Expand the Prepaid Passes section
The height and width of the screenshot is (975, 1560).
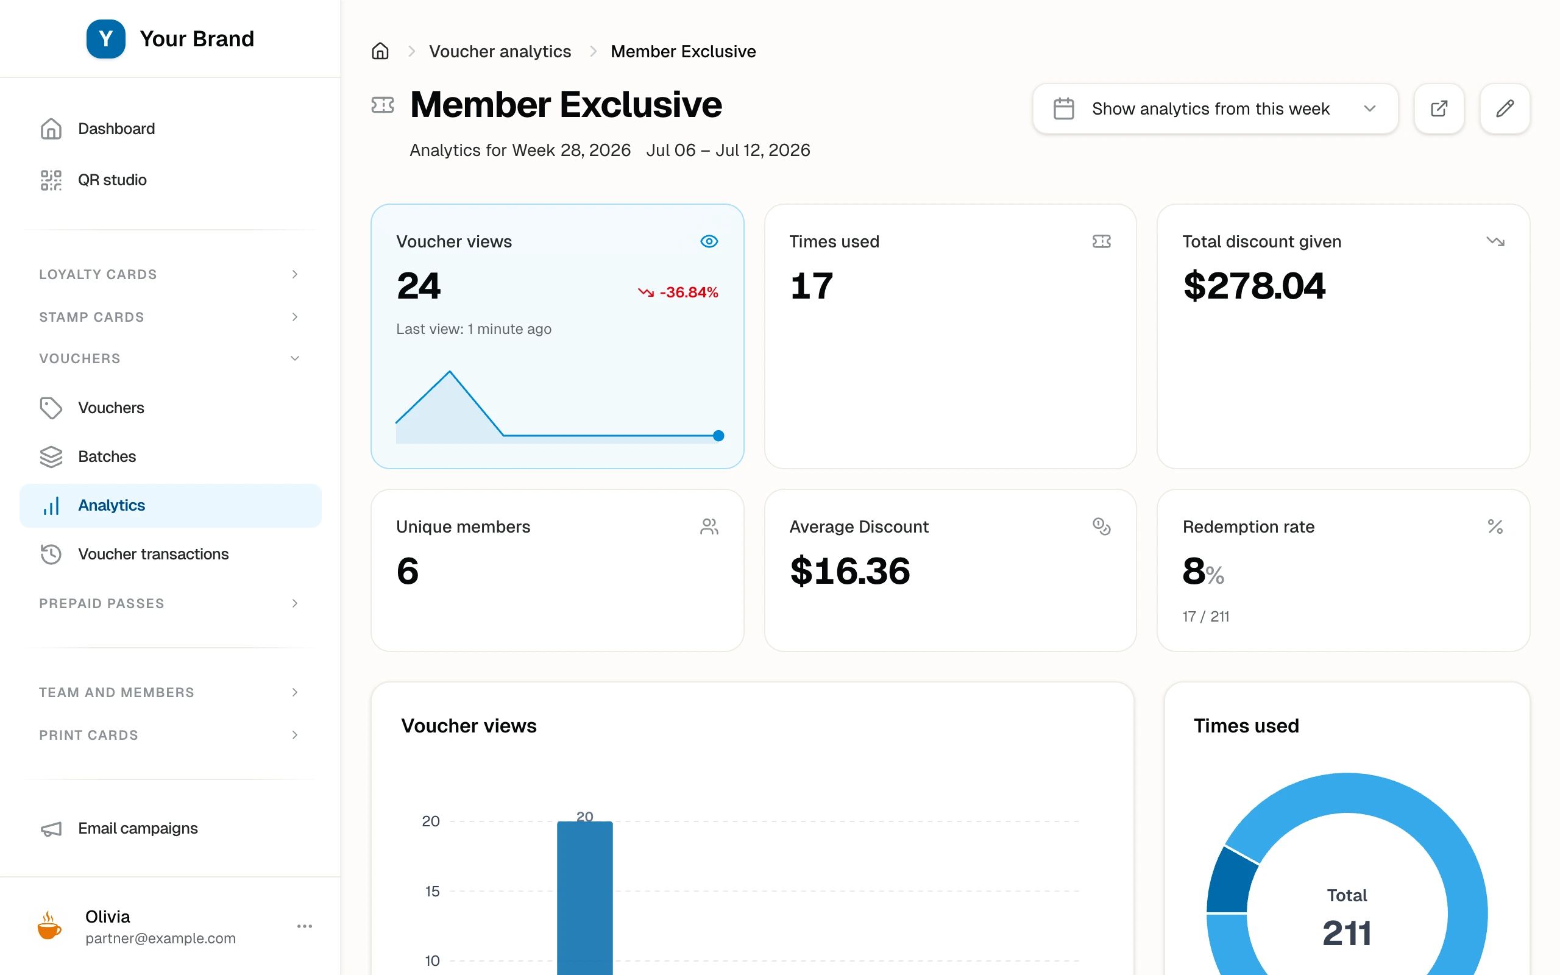170,603
